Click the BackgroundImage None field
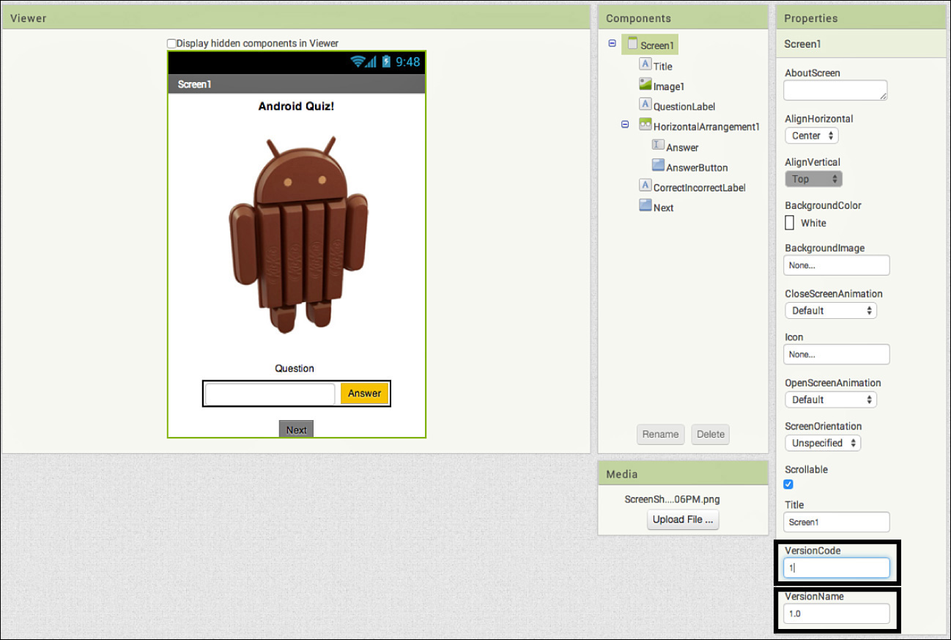 pyautogui.click(x=837, y=265)
